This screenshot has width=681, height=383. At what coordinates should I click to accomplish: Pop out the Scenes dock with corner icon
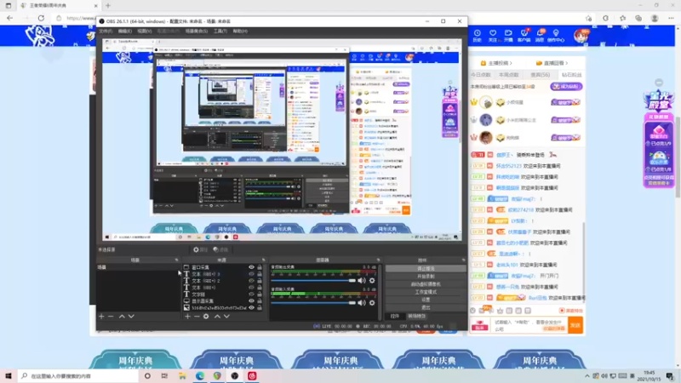click(x=176, y=260)
